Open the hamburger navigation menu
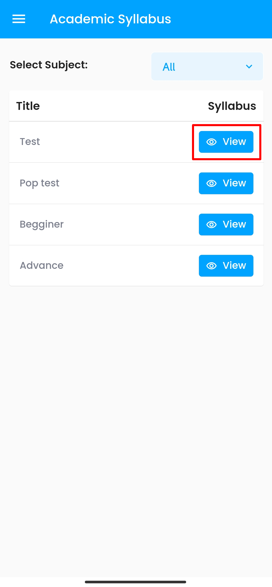272x587 pixels. coord(19,19)
